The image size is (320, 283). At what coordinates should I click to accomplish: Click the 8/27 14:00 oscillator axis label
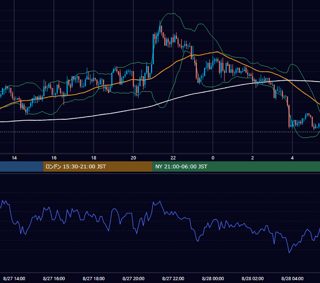tap(14, 278)
